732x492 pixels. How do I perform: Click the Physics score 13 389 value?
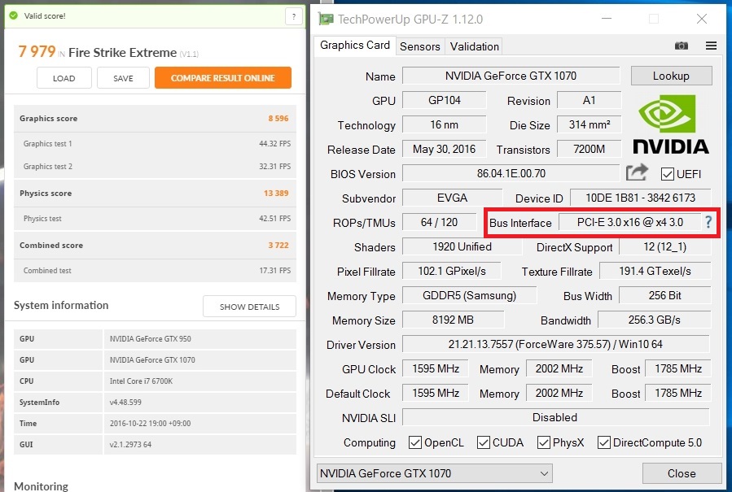tap(276, 193)
